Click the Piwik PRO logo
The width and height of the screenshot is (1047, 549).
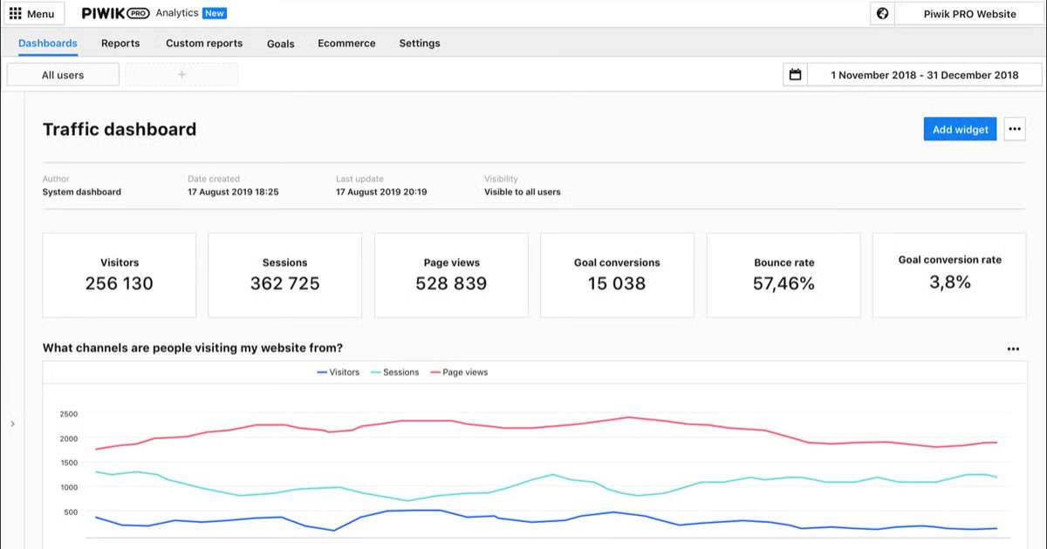[115, 13]
